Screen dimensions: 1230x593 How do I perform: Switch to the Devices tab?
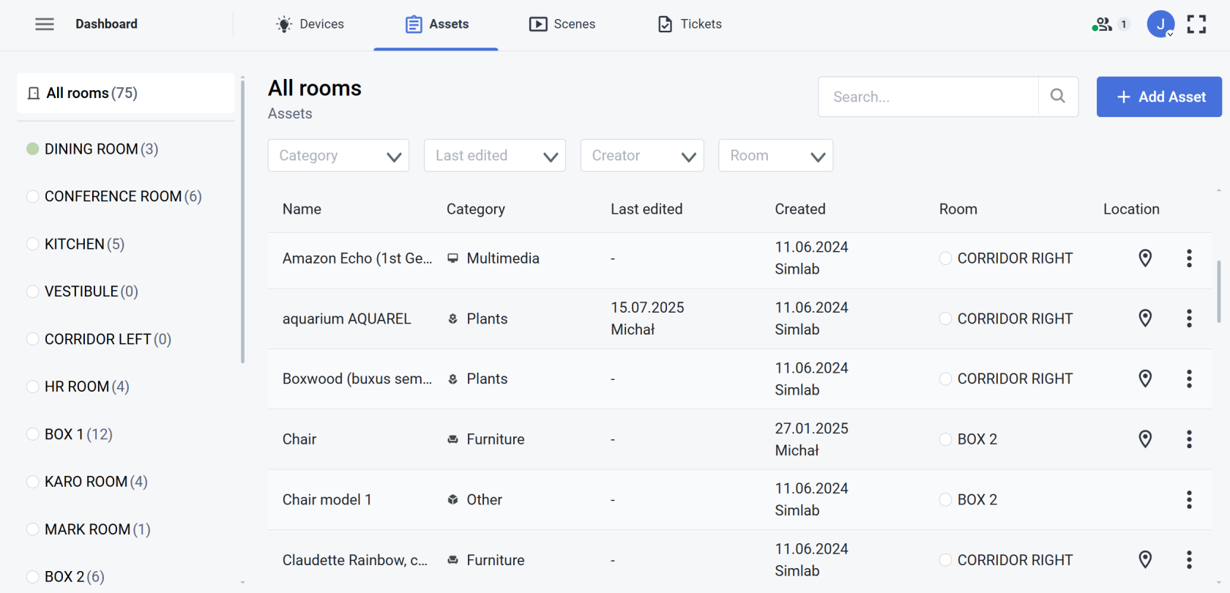310,24
